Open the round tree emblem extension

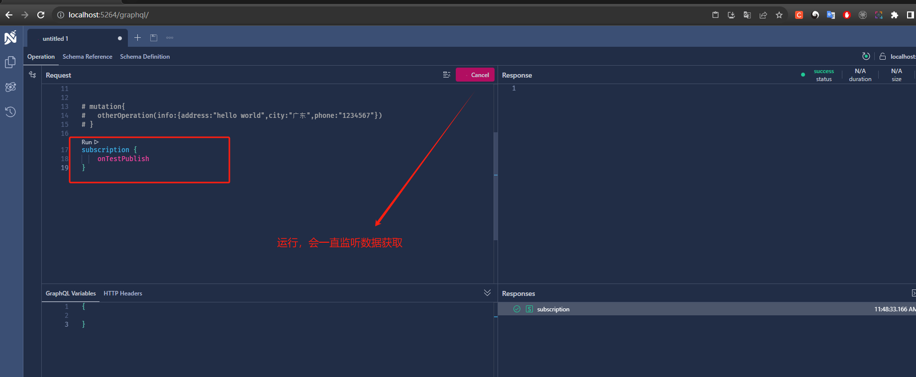tap(863, 15)
